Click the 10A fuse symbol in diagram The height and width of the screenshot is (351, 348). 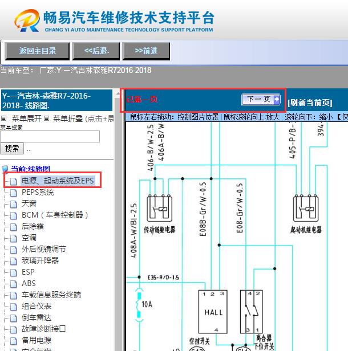click(x=139, y=305)
